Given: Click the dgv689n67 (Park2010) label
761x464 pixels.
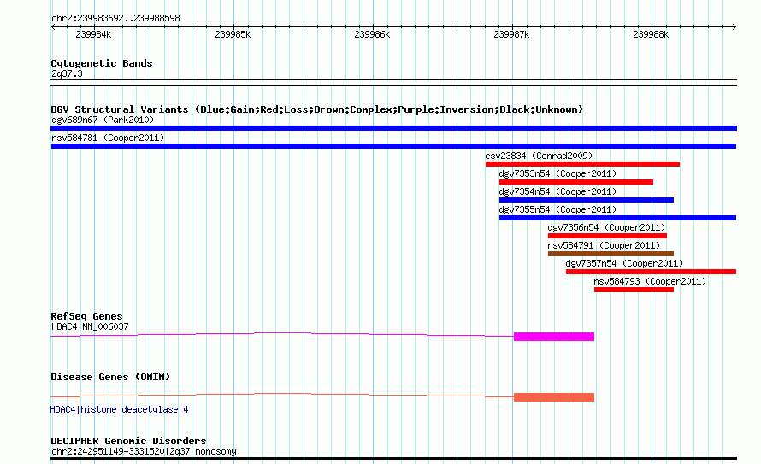Looking at the screenshot, I should tap(103, 120).
